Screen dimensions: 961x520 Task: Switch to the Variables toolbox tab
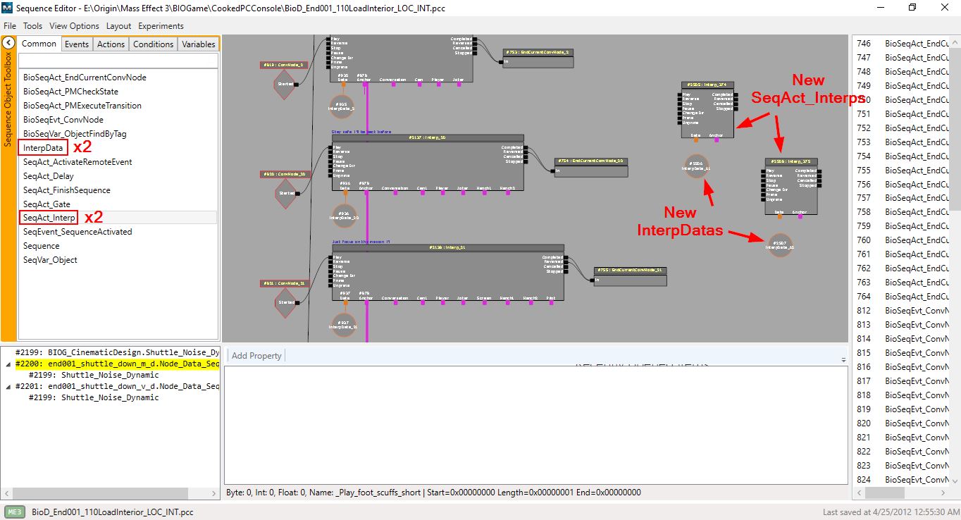198,44
